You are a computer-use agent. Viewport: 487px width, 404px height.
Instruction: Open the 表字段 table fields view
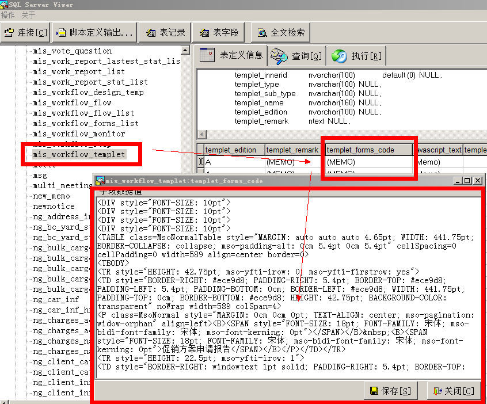click(219, 33)
